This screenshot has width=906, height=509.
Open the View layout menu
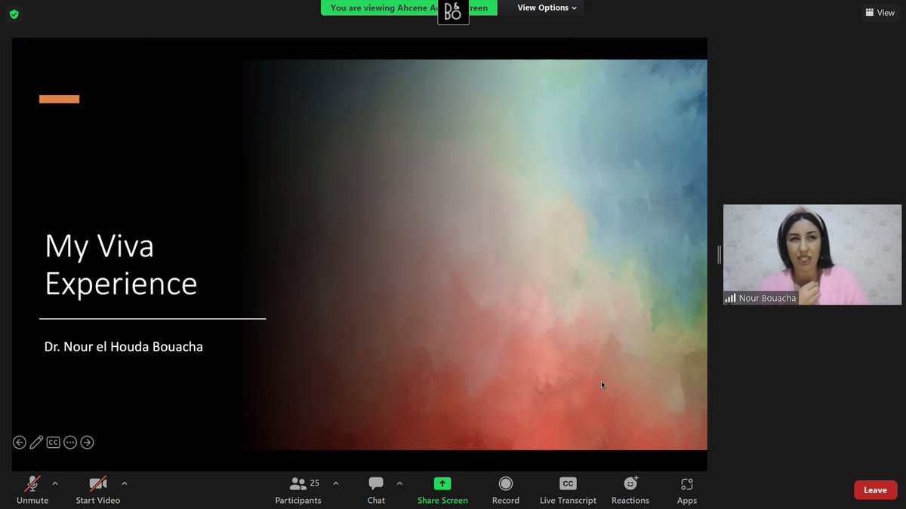pyautogui.click(x=880, y=12)
